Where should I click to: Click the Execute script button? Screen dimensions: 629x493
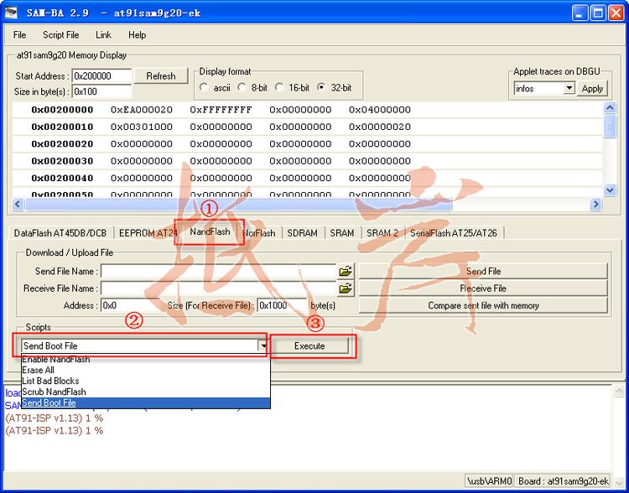tap(309, 345)
